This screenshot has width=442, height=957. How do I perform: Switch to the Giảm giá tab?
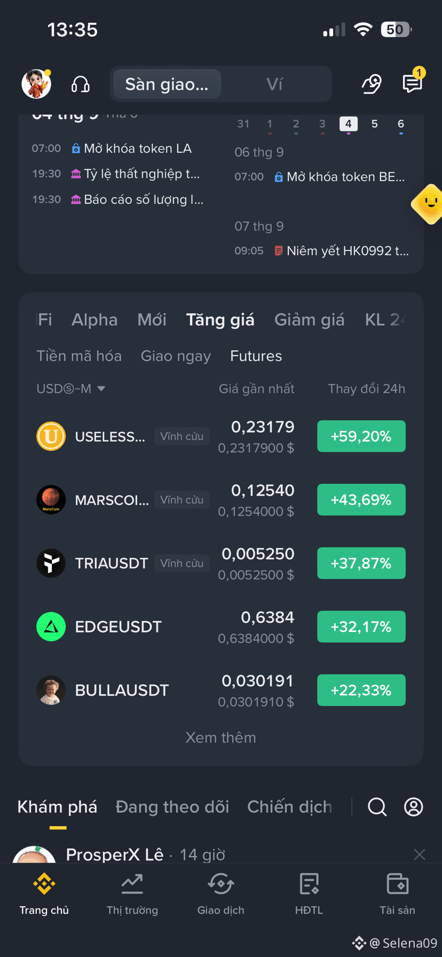[309, 319]
